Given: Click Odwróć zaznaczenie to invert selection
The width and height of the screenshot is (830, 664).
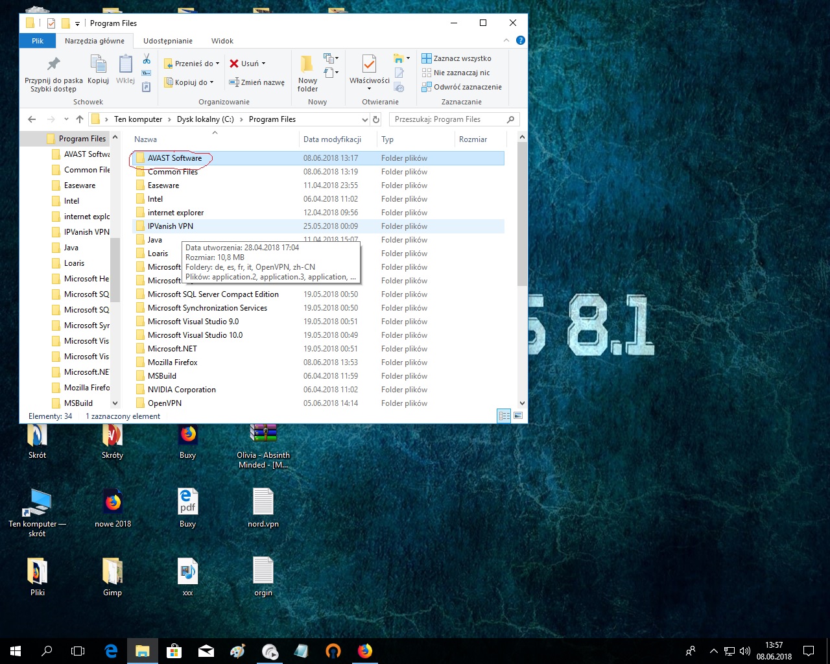Looking at the screenshot, I should [462, 87].
